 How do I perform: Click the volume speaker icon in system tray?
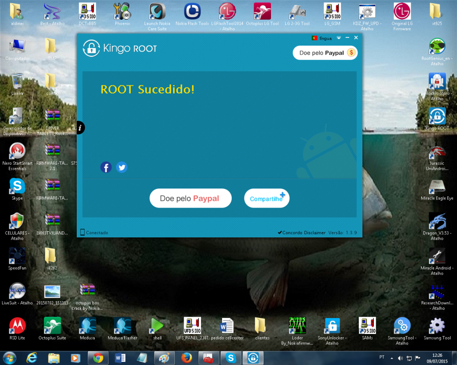pyautogui.click(x=400, y=358)
